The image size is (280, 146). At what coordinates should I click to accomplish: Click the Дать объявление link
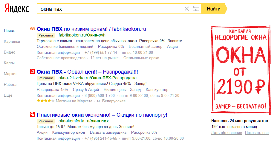tap(227, 133)
